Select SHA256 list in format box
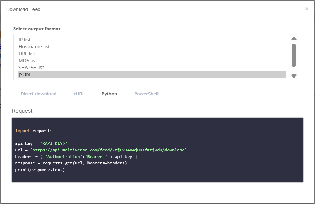Image resolution: width=315 pixels, height=204 pixels. pos(31,68)
